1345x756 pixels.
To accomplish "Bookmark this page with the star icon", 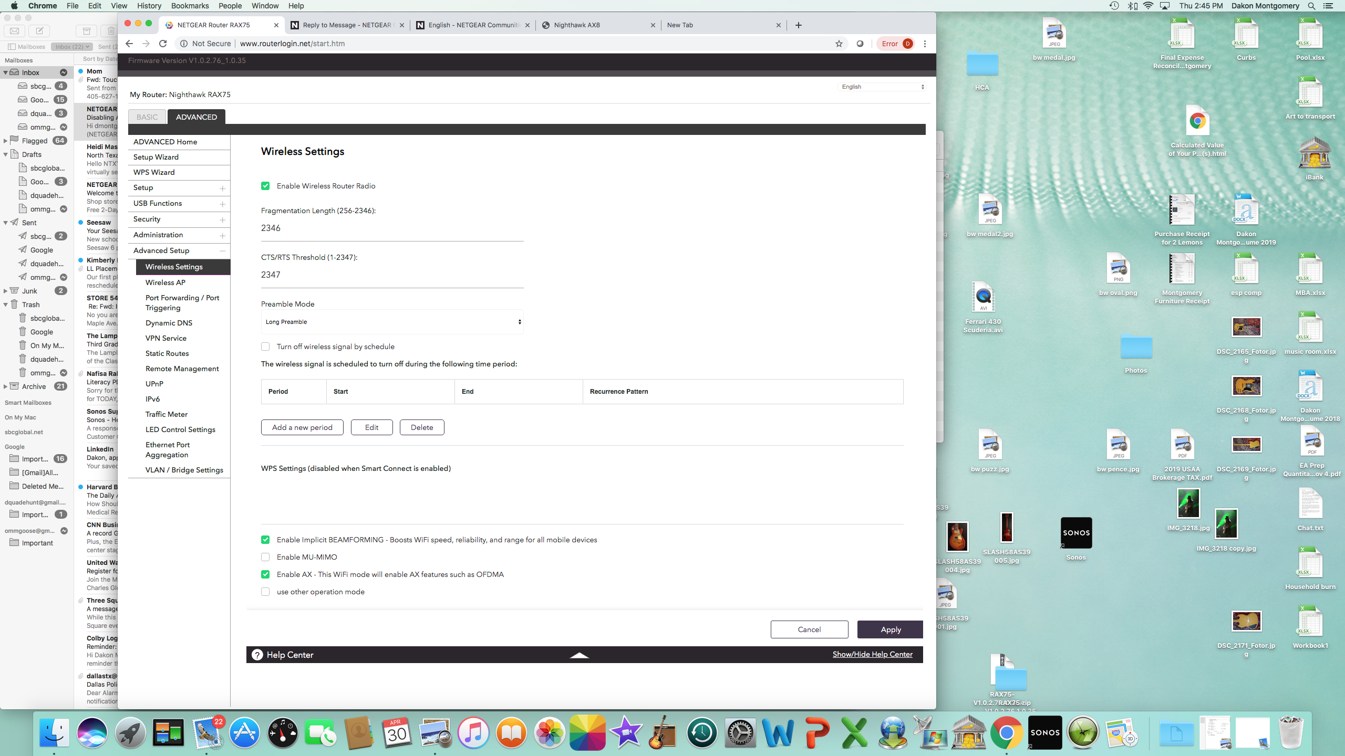I will click(839, 44).
